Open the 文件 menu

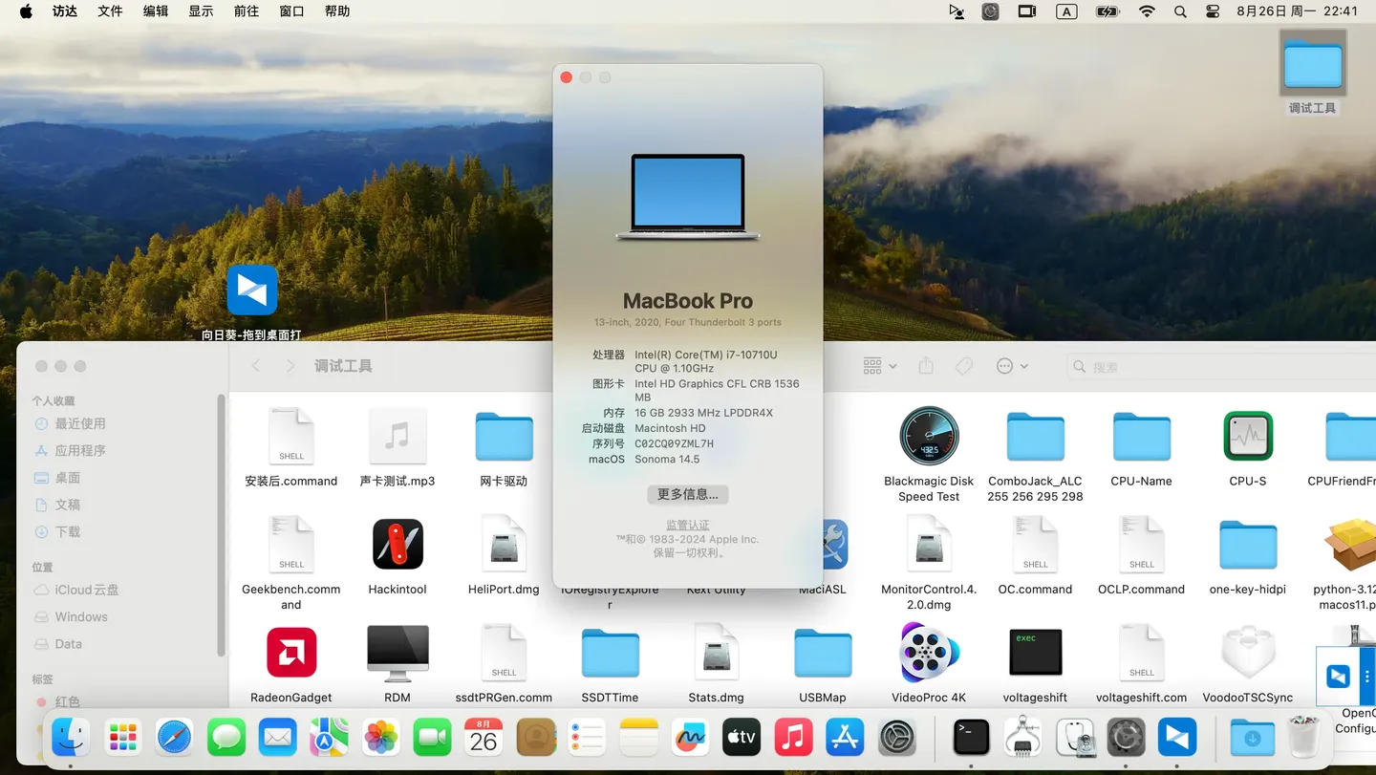(x=110, y=11)
